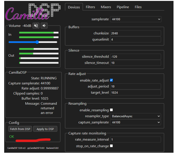Click the first Out level meter bar
Image resolution: width=175 pixels, height=156 pixels.
39,49
